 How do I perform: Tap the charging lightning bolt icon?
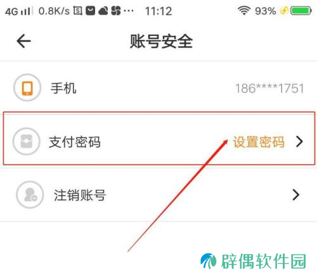point(284,11)
